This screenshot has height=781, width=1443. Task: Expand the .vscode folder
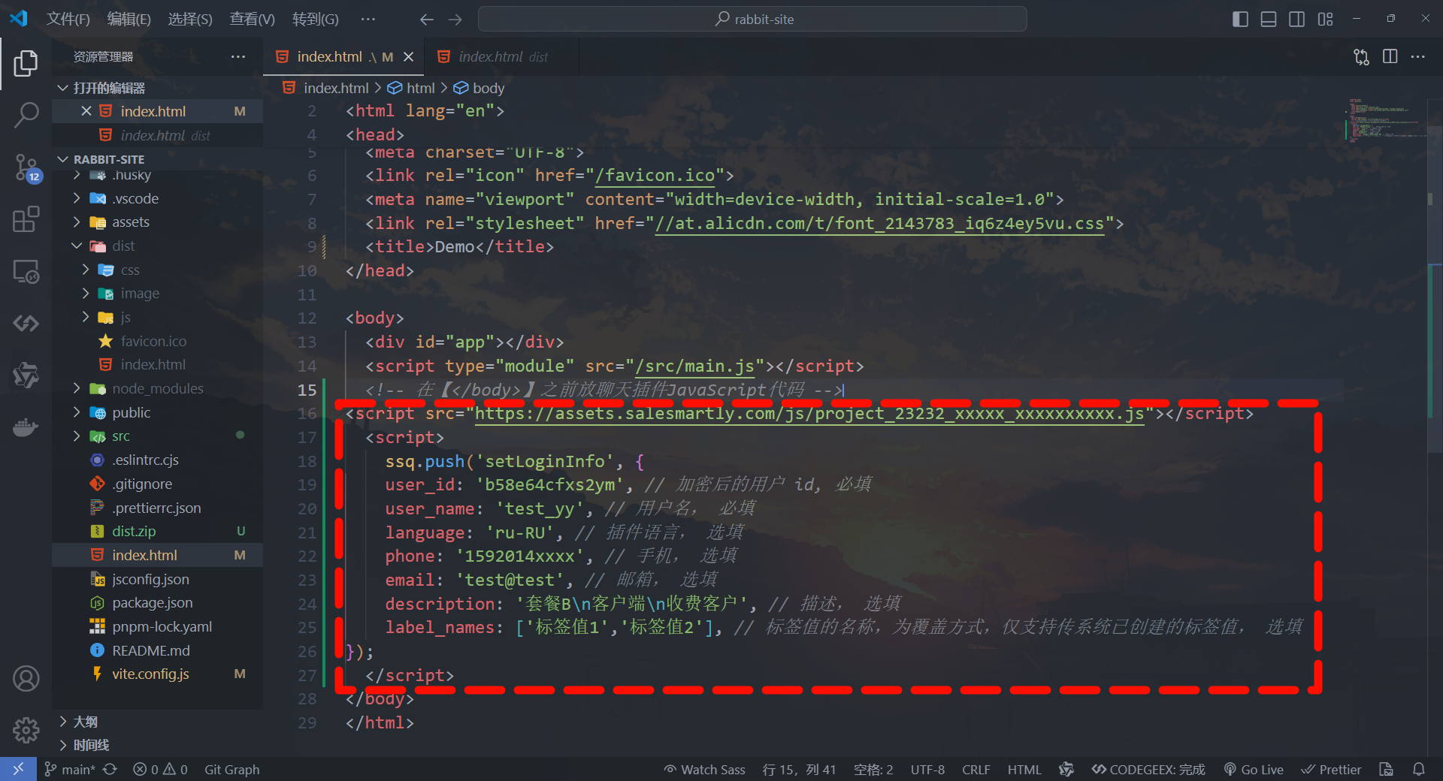135,198
